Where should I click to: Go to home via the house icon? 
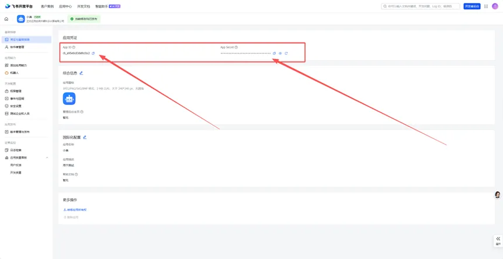[6, 19]
